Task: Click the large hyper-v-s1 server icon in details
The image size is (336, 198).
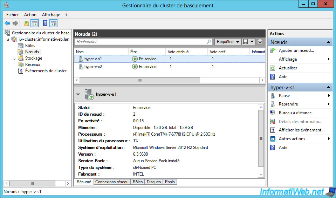Action: (89, 94)
